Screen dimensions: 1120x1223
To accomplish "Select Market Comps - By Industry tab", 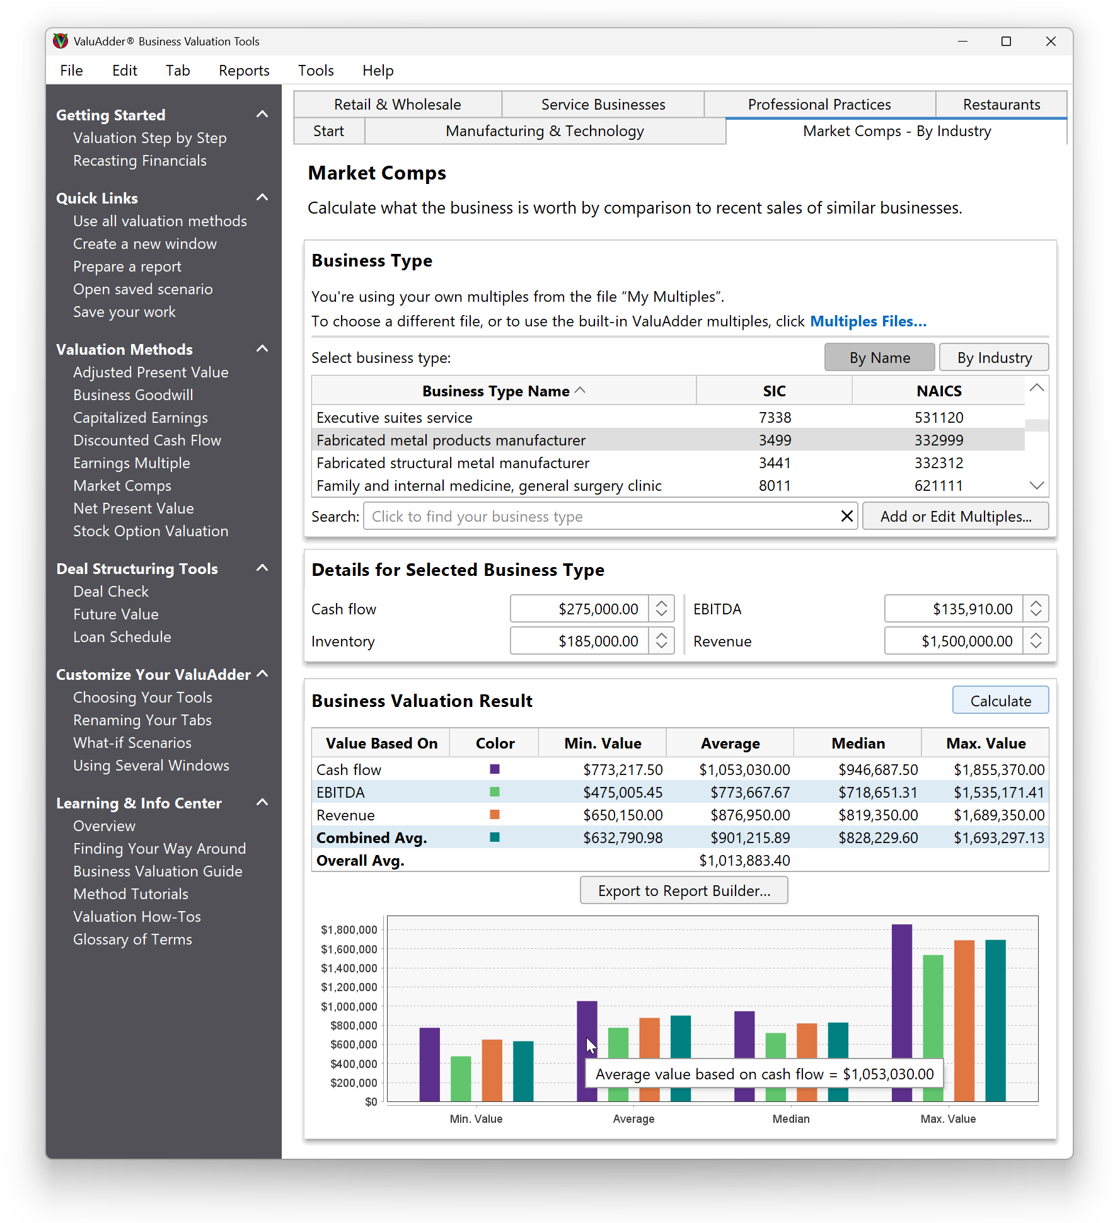I will (897, 131).
